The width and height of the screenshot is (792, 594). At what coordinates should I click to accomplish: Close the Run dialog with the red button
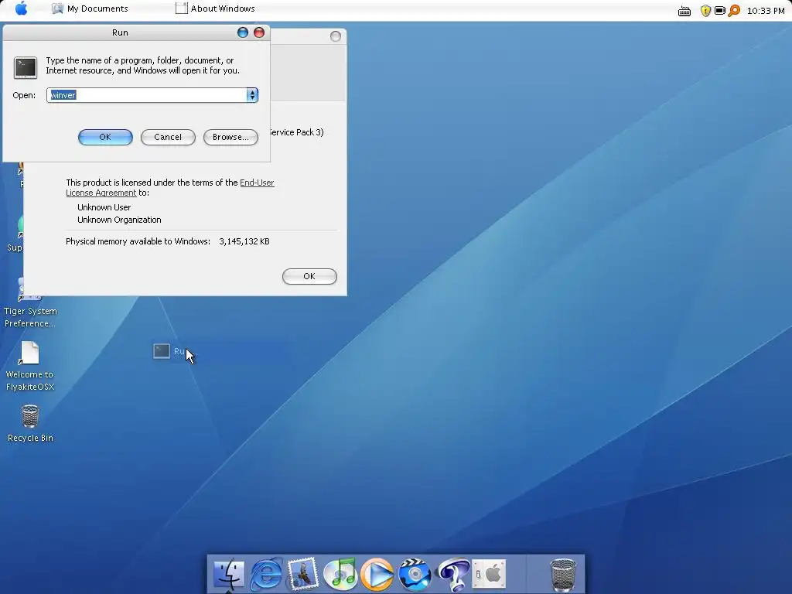click(x=259, y=32)
